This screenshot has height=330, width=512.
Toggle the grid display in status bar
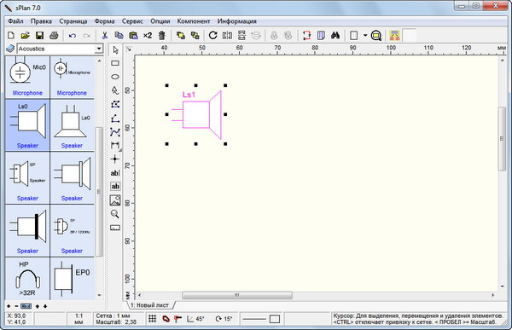(152, 319)
